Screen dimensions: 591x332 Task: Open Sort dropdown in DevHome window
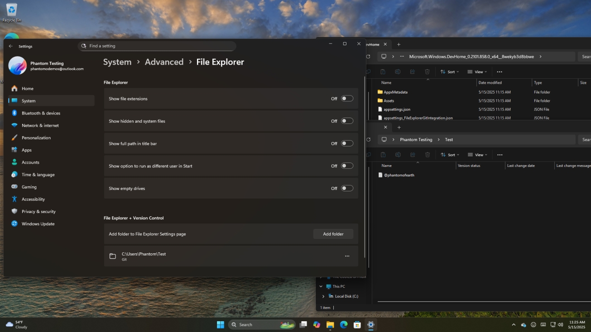coord(450,72)
